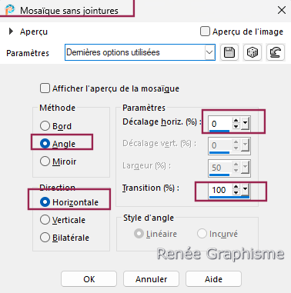Click the PaintShop Pro logo in title bar
This screenshot has width=291, height=293.
(x=10, y=10)
